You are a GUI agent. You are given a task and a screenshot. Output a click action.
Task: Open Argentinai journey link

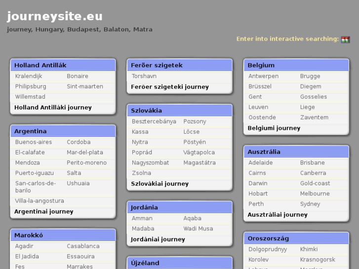[x=44, y=212]
